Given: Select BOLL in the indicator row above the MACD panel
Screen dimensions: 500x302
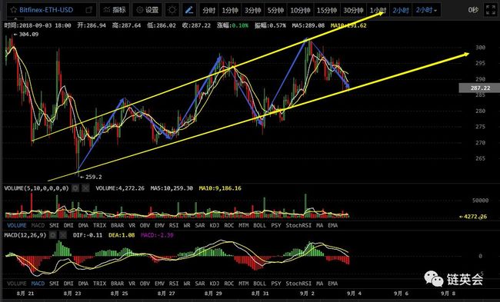Looking at the screenshot, I should (259, 225).
